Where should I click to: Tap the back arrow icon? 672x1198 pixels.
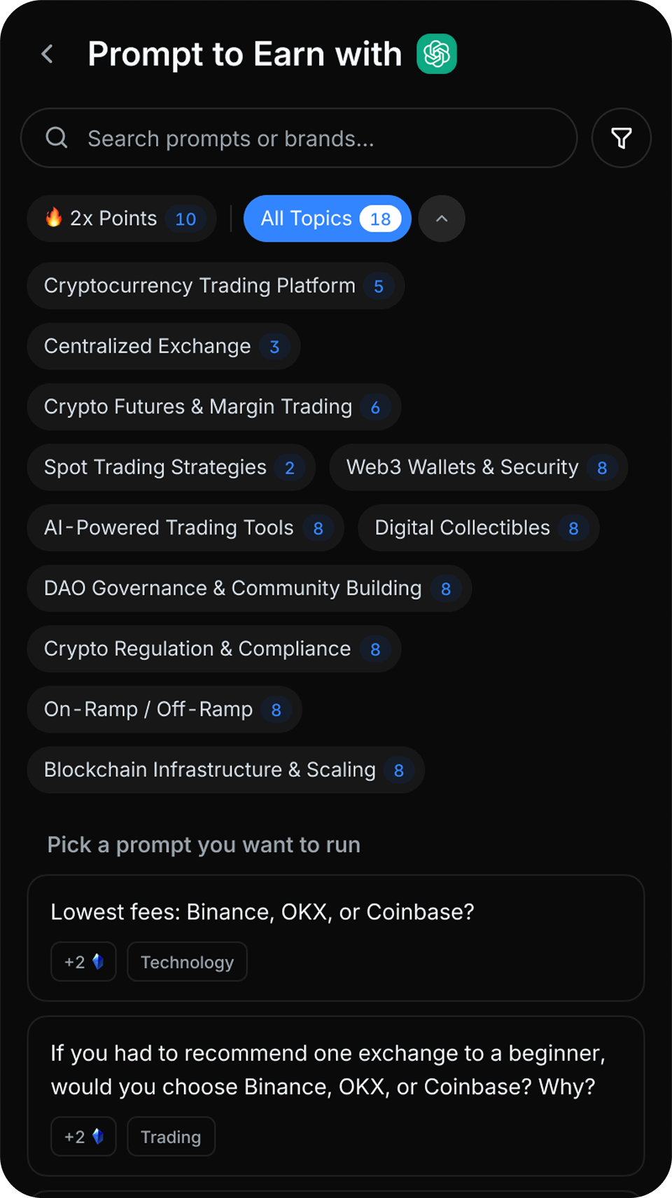point(47,54)
